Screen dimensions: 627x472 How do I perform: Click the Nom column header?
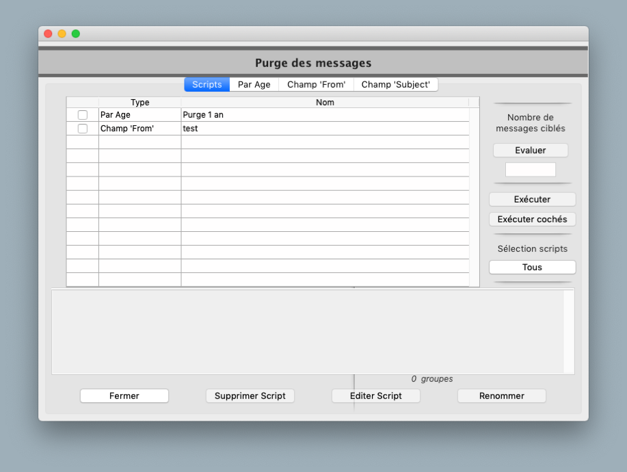pos(325,103)
